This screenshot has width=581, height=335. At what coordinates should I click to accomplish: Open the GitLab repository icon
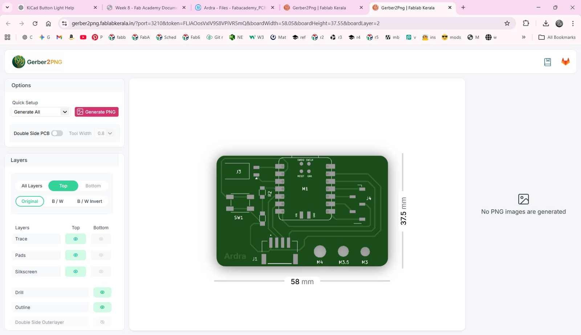pos(565,61)
